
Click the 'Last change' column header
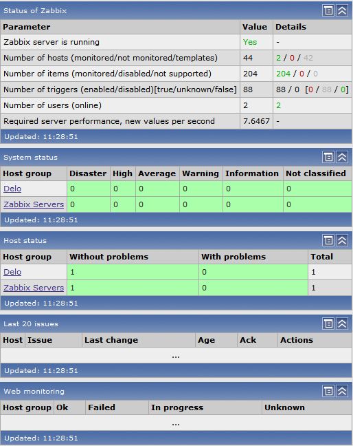click(111, 340)
